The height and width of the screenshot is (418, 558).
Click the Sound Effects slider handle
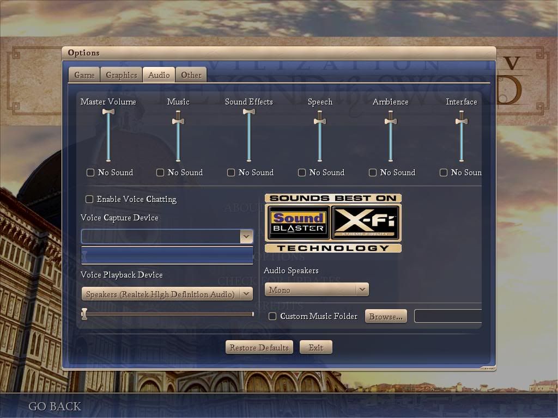248,112
